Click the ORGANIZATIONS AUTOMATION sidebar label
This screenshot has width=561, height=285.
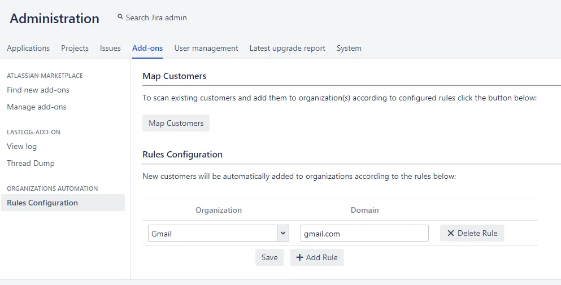[52, 188]
